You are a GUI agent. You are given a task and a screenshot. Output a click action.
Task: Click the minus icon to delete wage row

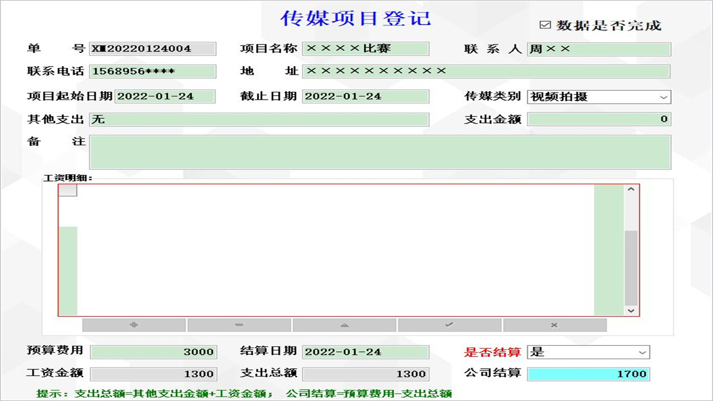coord(238,325)
